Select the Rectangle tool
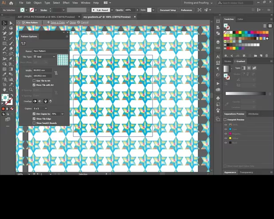Image resolution: width=274 pixels, height=219 pixels. [4, 43]
